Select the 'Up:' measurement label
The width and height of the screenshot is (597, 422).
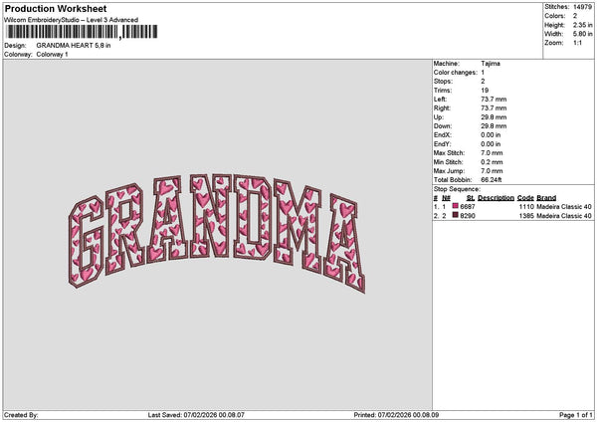pos(438,117)
